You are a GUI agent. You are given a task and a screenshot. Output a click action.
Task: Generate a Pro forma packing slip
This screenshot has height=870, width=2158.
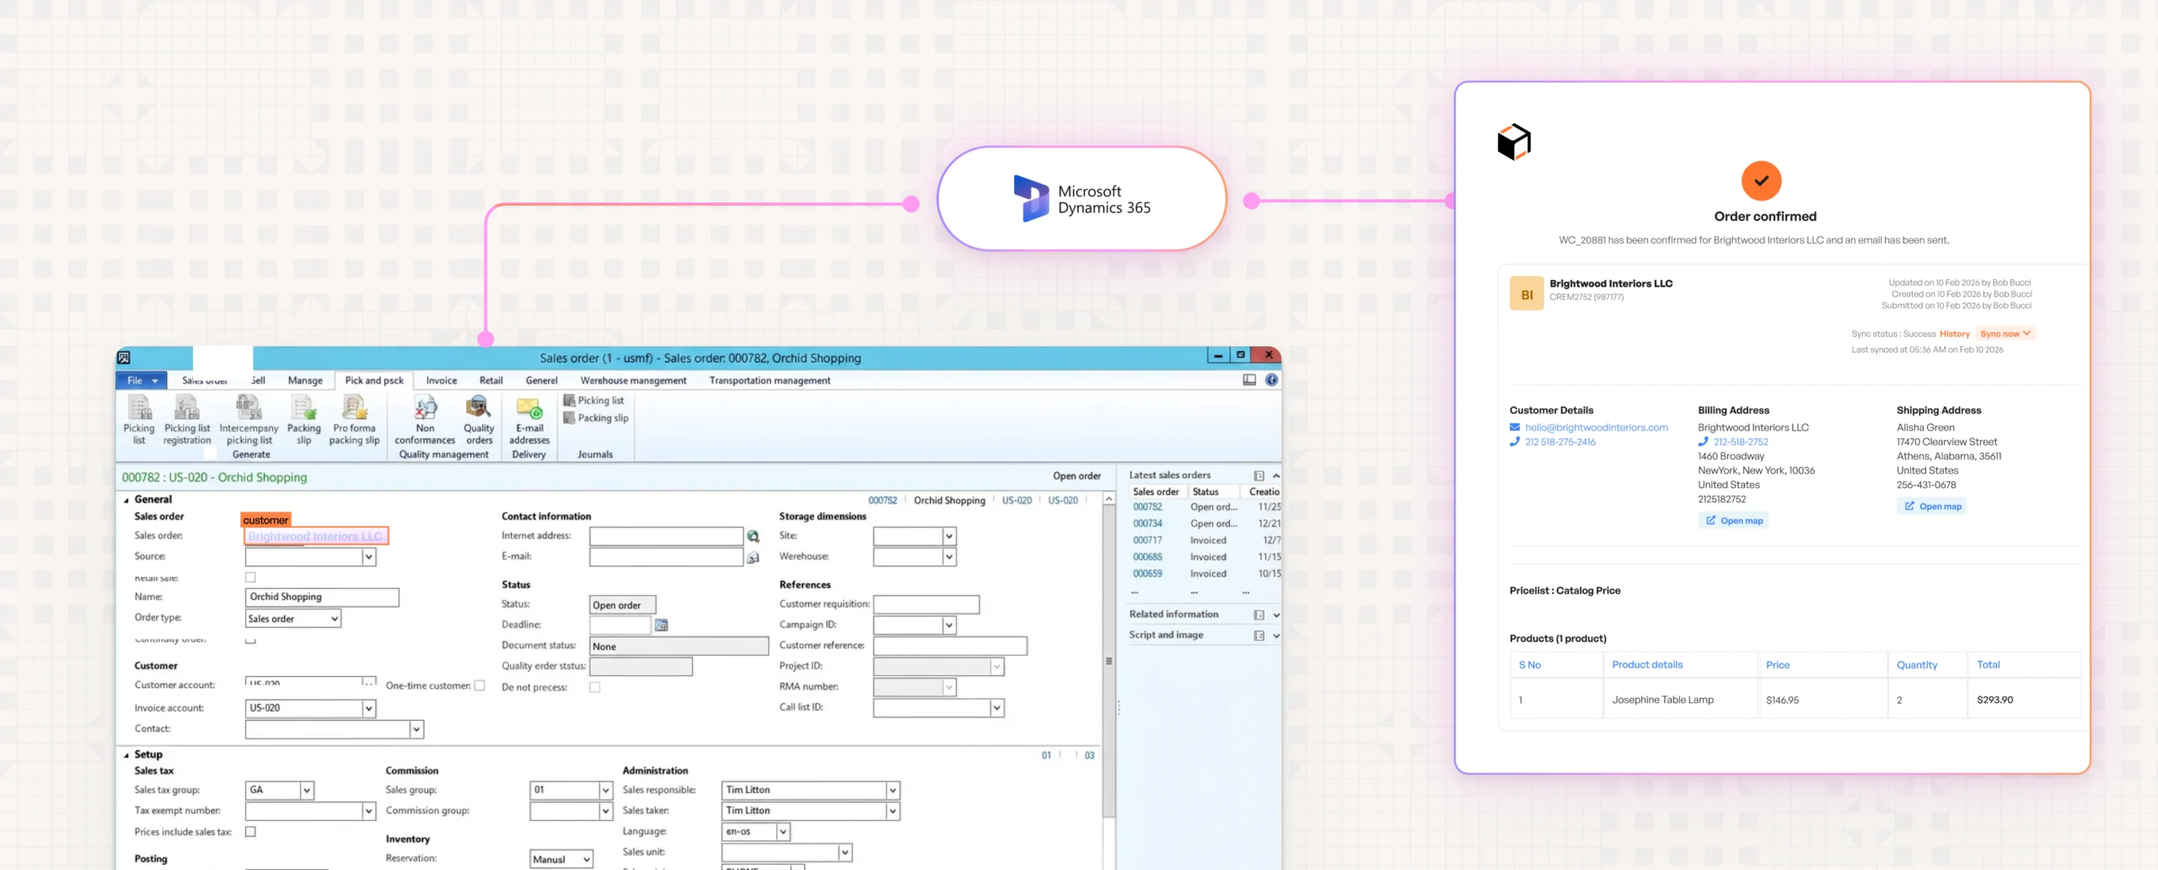tap(354, 419)
